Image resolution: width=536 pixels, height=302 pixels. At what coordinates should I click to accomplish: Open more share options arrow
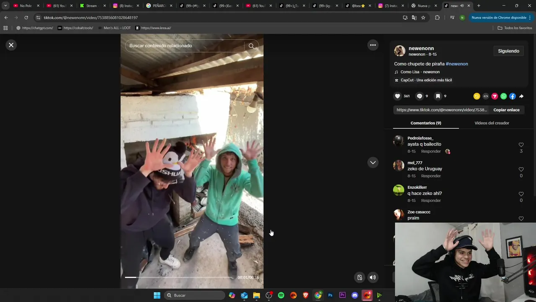pos(521,96)
